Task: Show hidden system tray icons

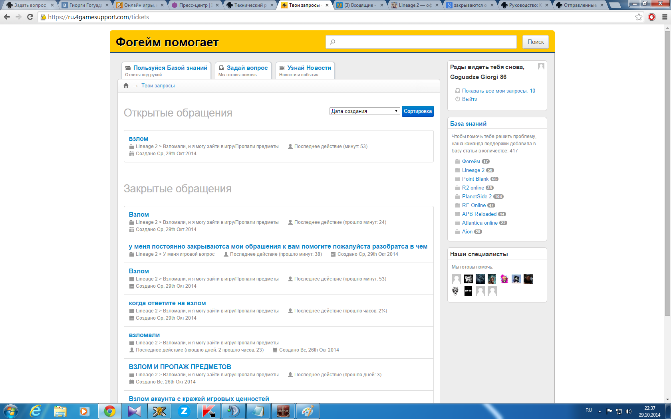Action: [600, 411]
